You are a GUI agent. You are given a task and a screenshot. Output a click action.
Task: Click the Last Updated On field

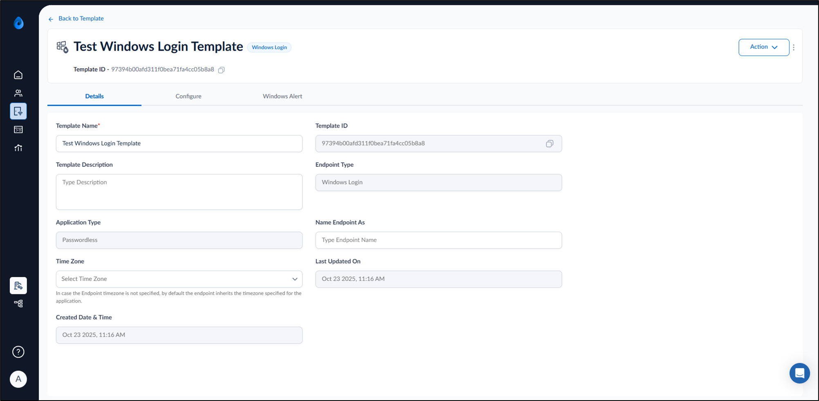439,279
